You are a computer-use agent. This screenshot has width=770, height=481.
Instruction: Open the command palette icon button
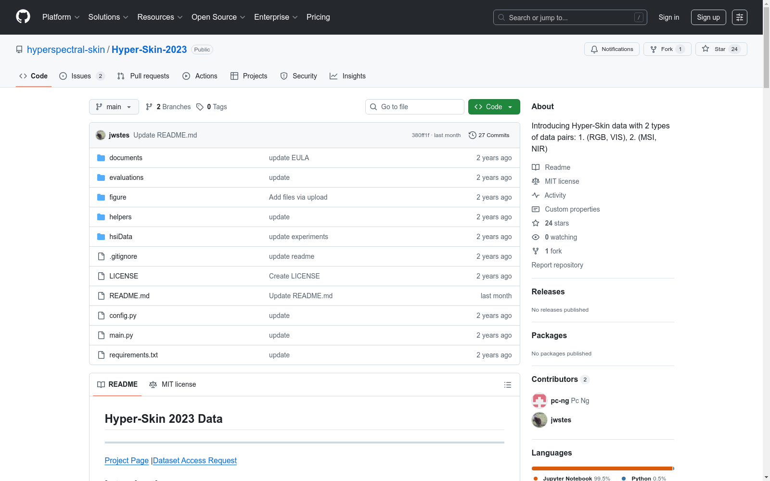(x=740, y=17)
